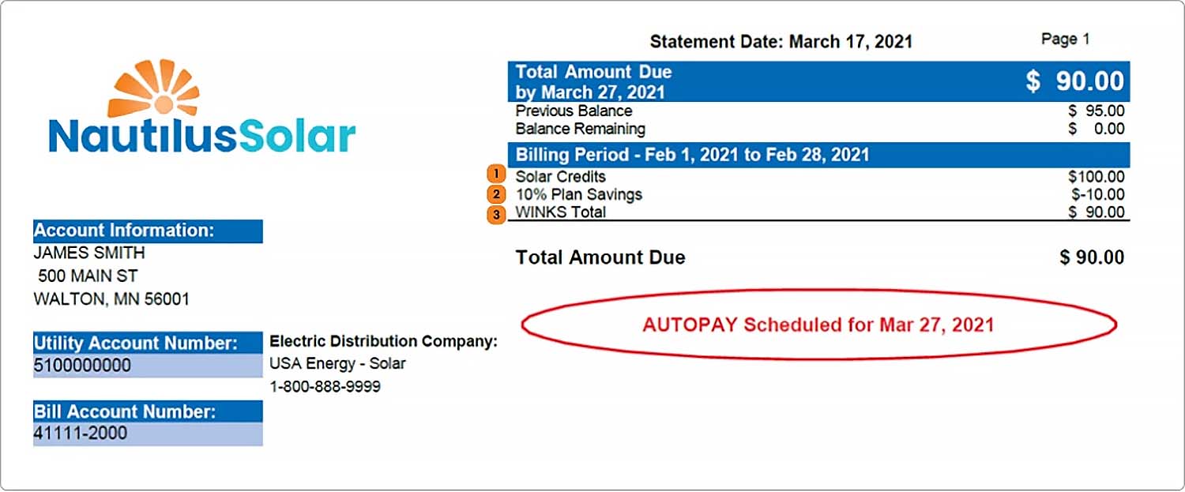Viewport: 1185px width, 492px height.
Task: Click the phone number 1-800-888-9999
Action: tap(325, 387)
